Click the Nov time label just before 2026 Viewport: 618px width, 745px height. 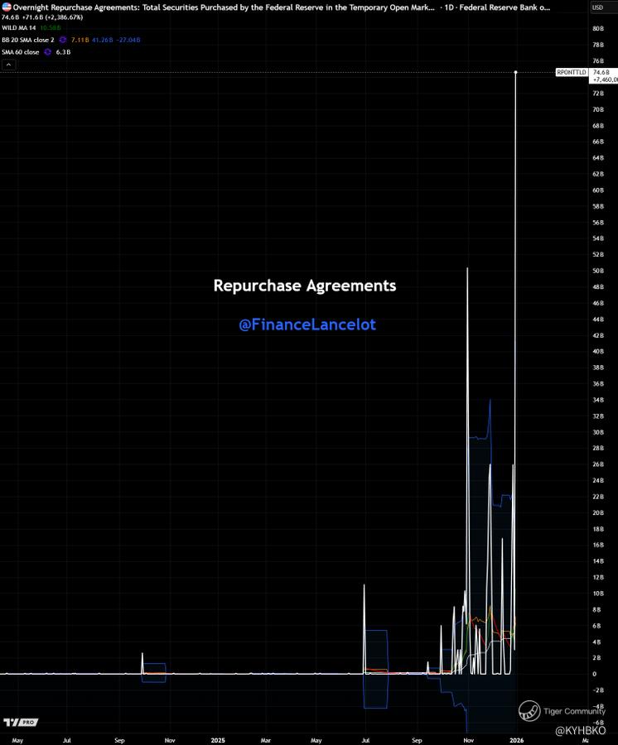point(468,740)
